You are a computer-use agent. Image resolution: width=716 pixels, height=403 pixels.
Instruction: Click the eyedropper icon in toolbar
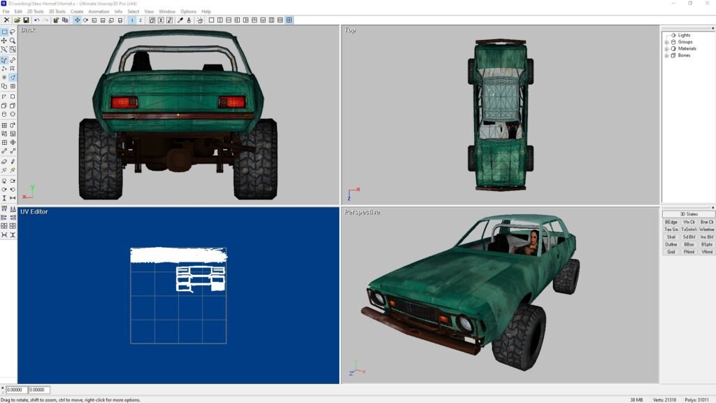180,20
